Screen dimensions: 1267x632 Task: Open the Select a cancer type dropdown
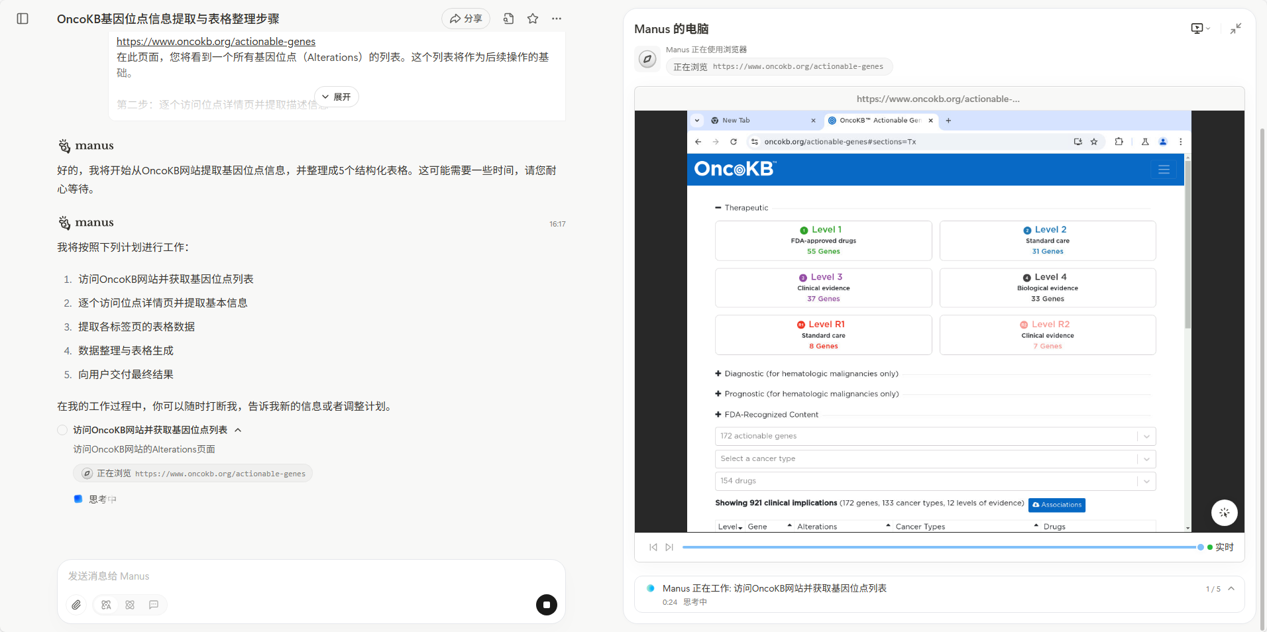[935, 458]
